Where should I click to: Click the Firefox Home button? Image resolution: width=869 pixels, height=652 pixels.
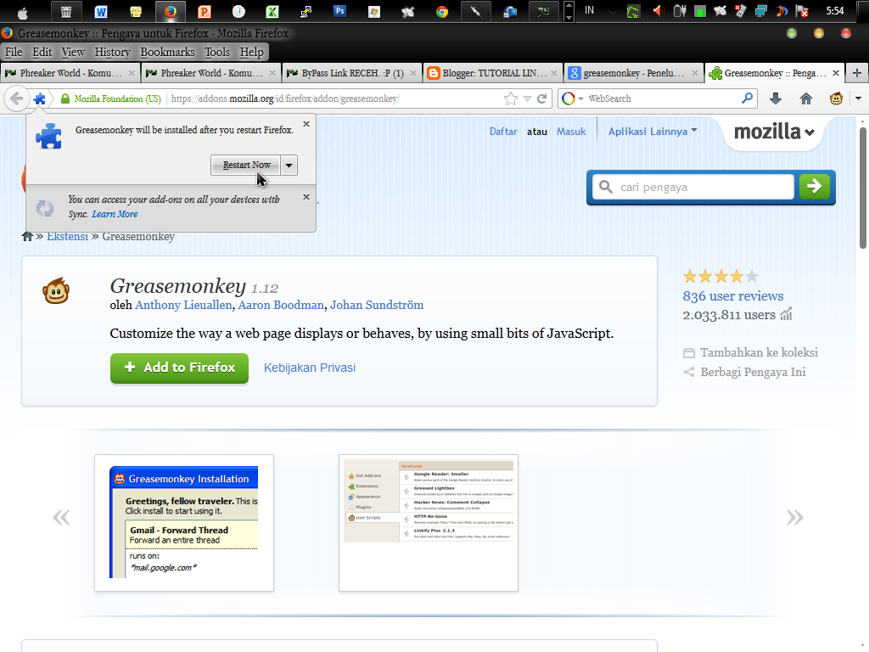pyautogui.click(x=805, y=98)
